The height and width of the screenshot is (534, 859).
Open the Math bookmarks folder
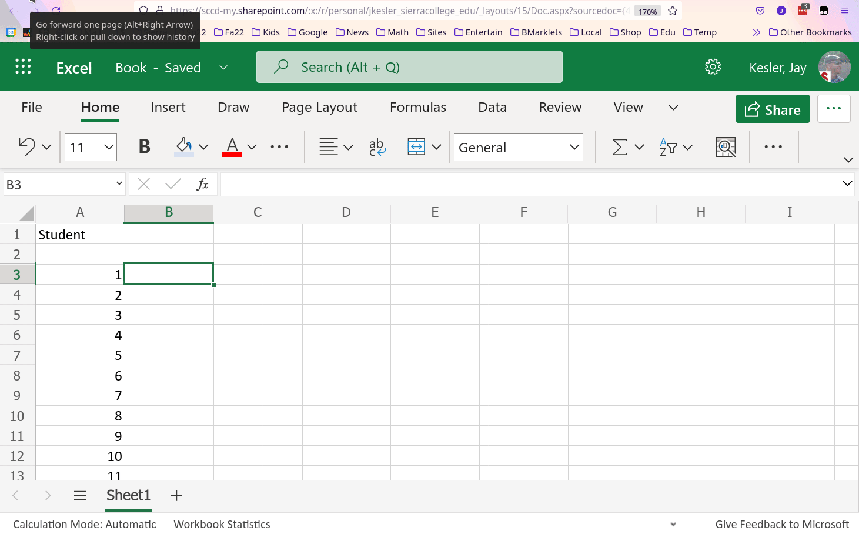[392, 32]
